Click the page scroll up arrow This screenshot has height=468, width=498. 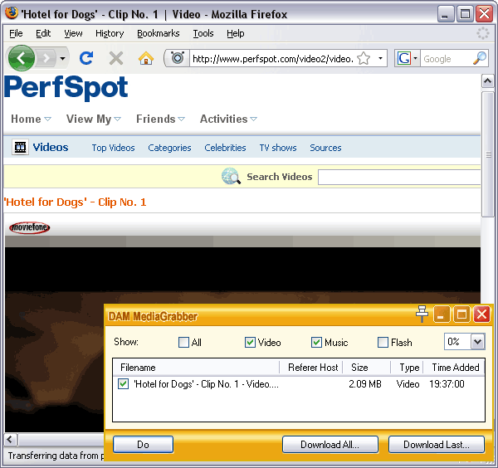(x=487, y=81)
